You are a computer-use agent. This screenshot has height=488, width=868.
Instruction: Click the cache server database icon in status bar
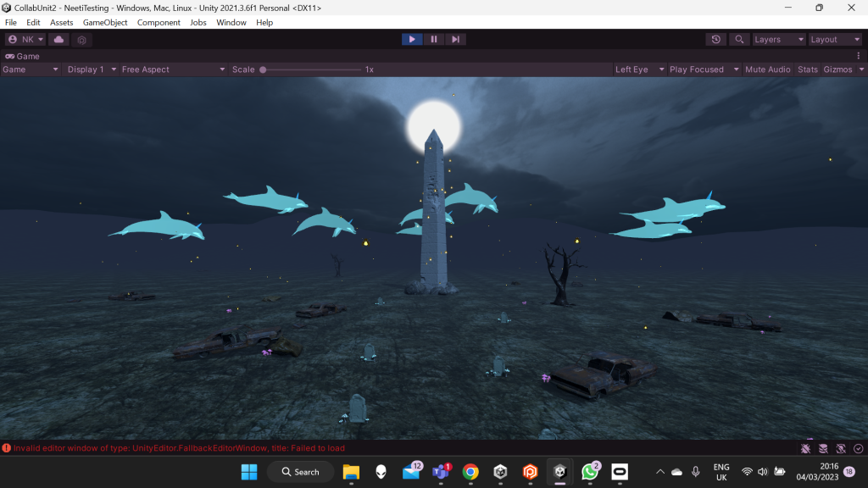point(823,448)
